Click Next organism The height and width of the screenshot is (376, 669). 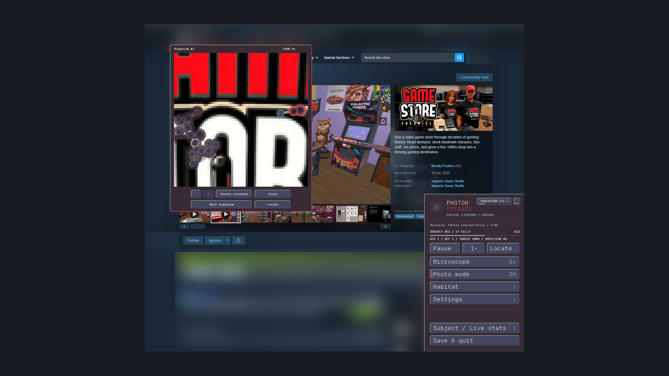pos(221,205)
